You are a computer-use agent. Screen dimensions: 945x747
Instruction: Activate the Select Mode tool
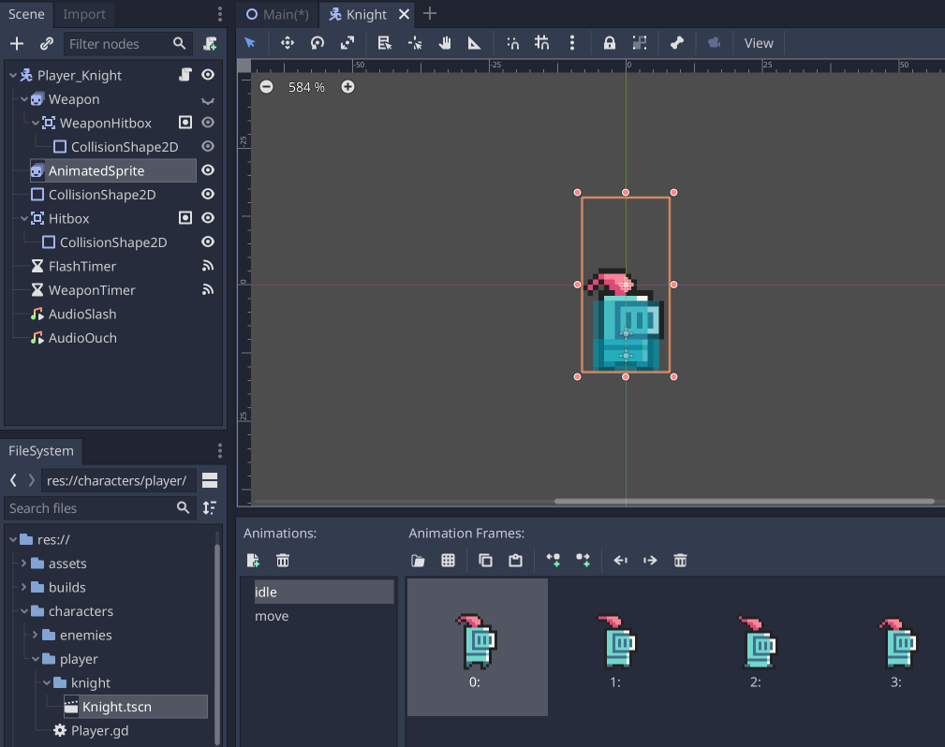click(250, 43)
